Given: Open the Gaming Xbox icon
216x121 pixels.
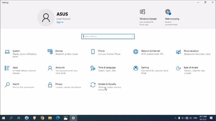Looking at the screenshot, I should 136,68.
